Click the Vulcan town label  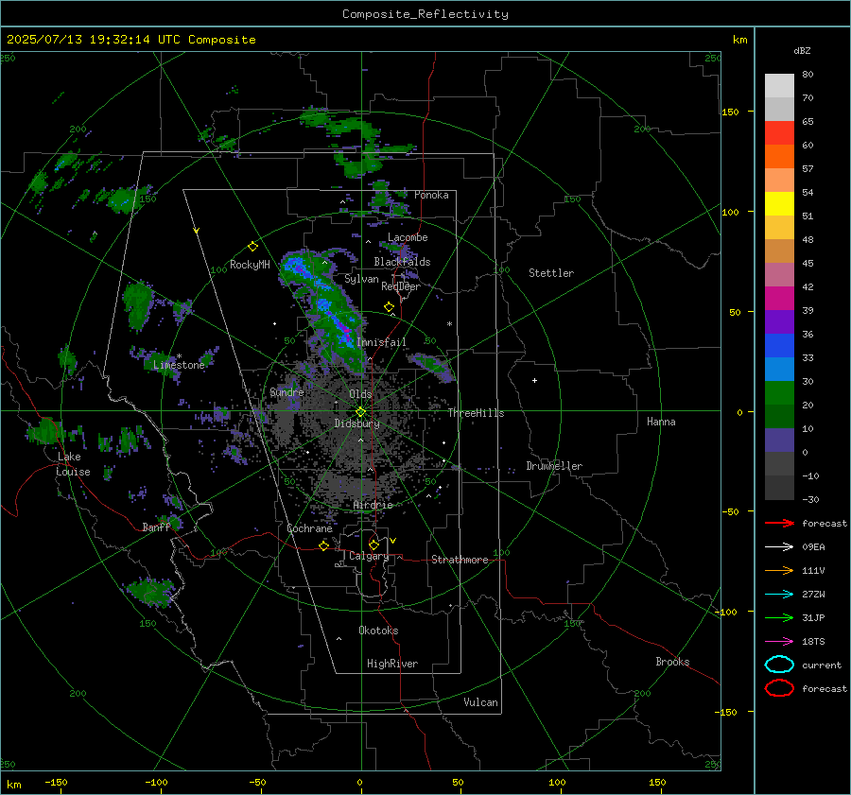pos(481,702)
